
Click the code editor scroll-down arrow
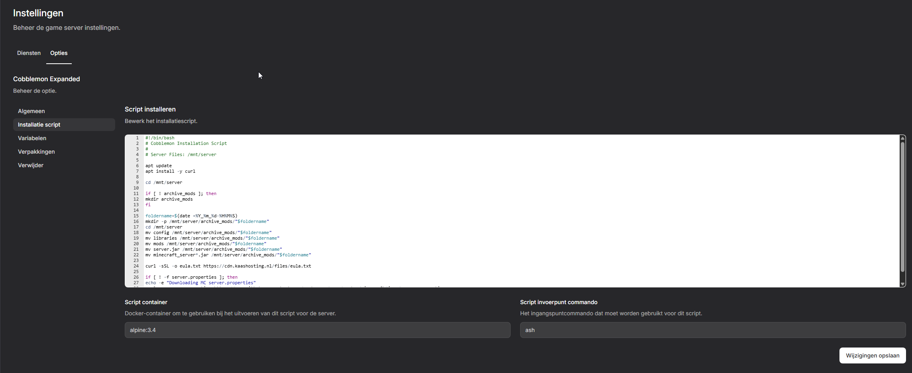click(x=902, y=284)
